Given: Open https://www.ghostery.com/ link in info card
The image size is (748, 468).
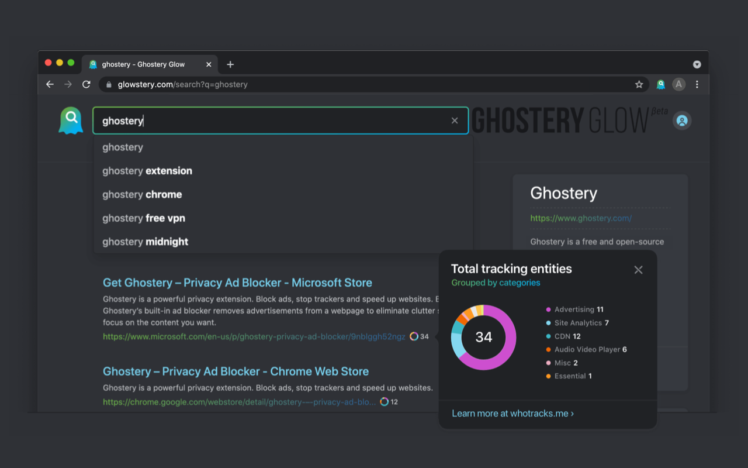Looking at the screenshot, I should click(581, 218).
